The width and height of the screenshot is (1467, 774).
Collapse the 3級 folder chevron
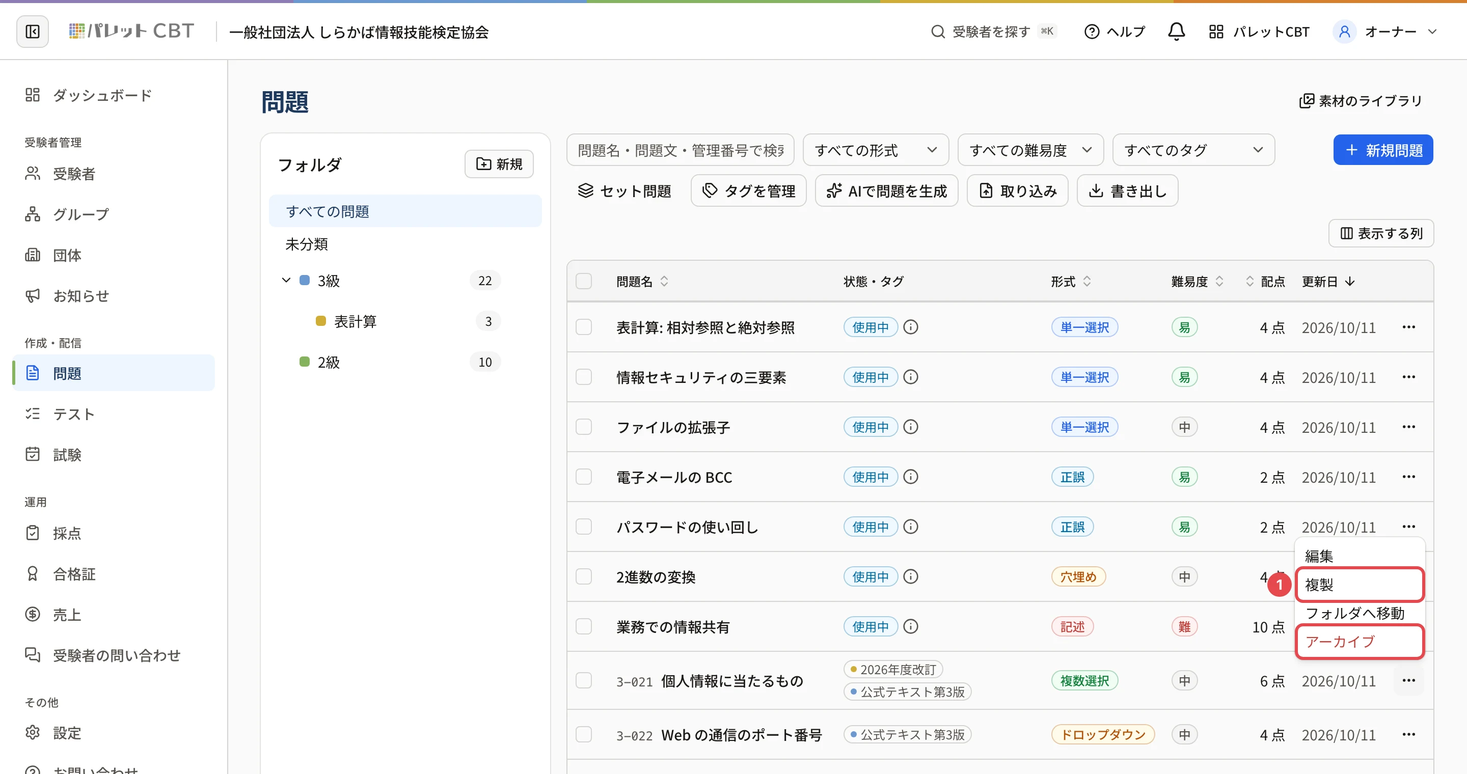(286, 281)
